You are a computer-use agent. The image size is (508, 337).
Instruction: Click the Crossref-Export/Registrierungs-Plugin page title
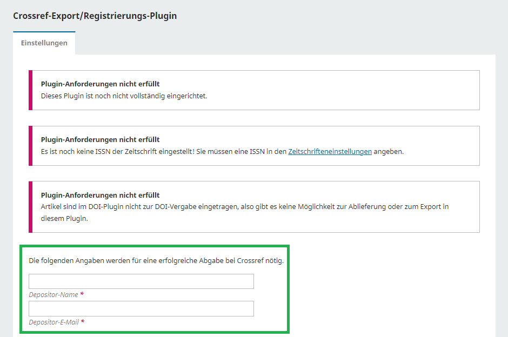(95, 16)
